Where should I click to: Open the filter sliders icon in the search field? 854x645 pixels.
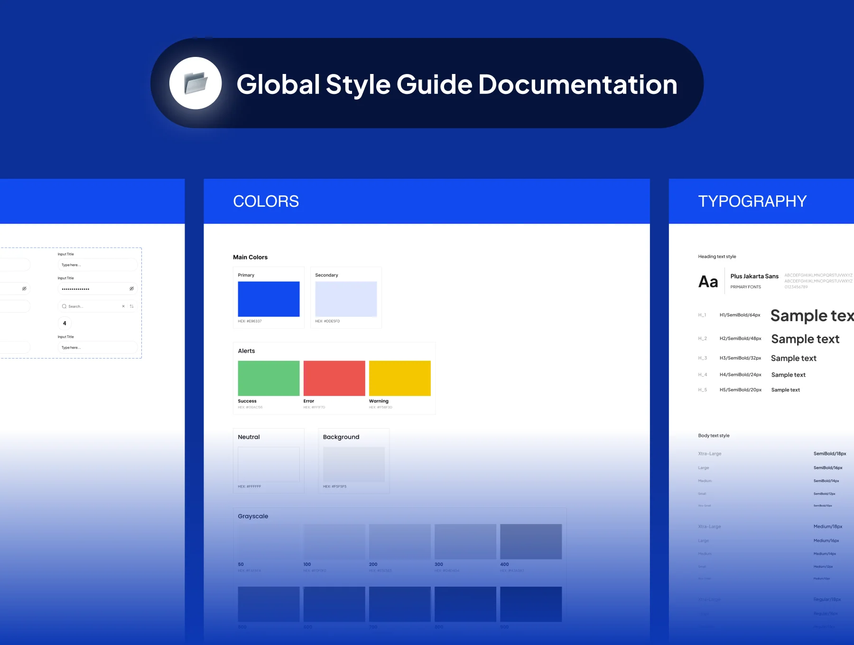tap(132, 306)
